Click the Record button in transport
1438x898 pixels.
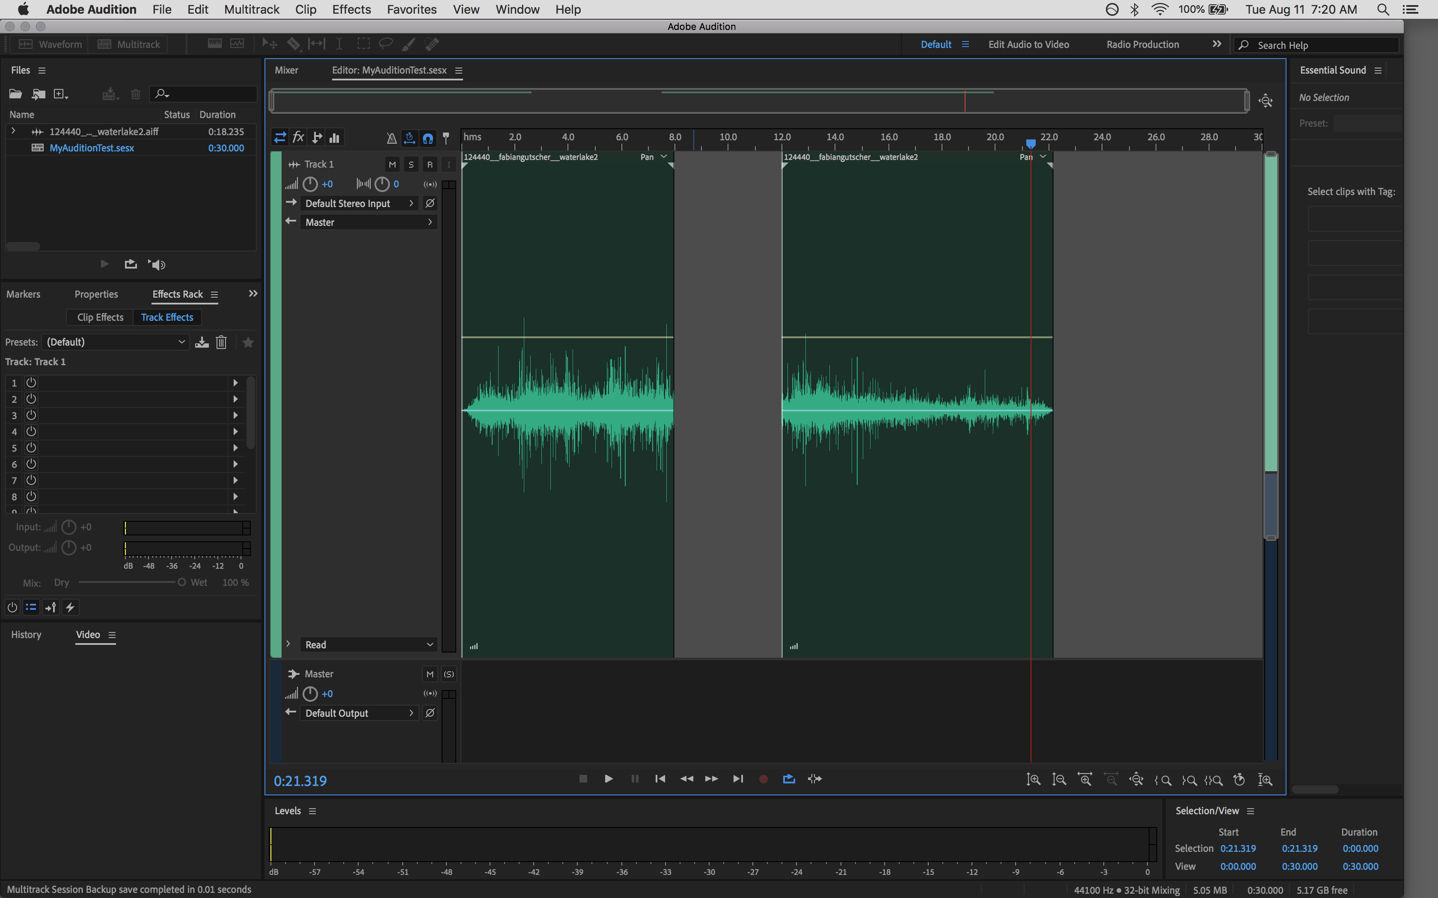click(763, 779)
